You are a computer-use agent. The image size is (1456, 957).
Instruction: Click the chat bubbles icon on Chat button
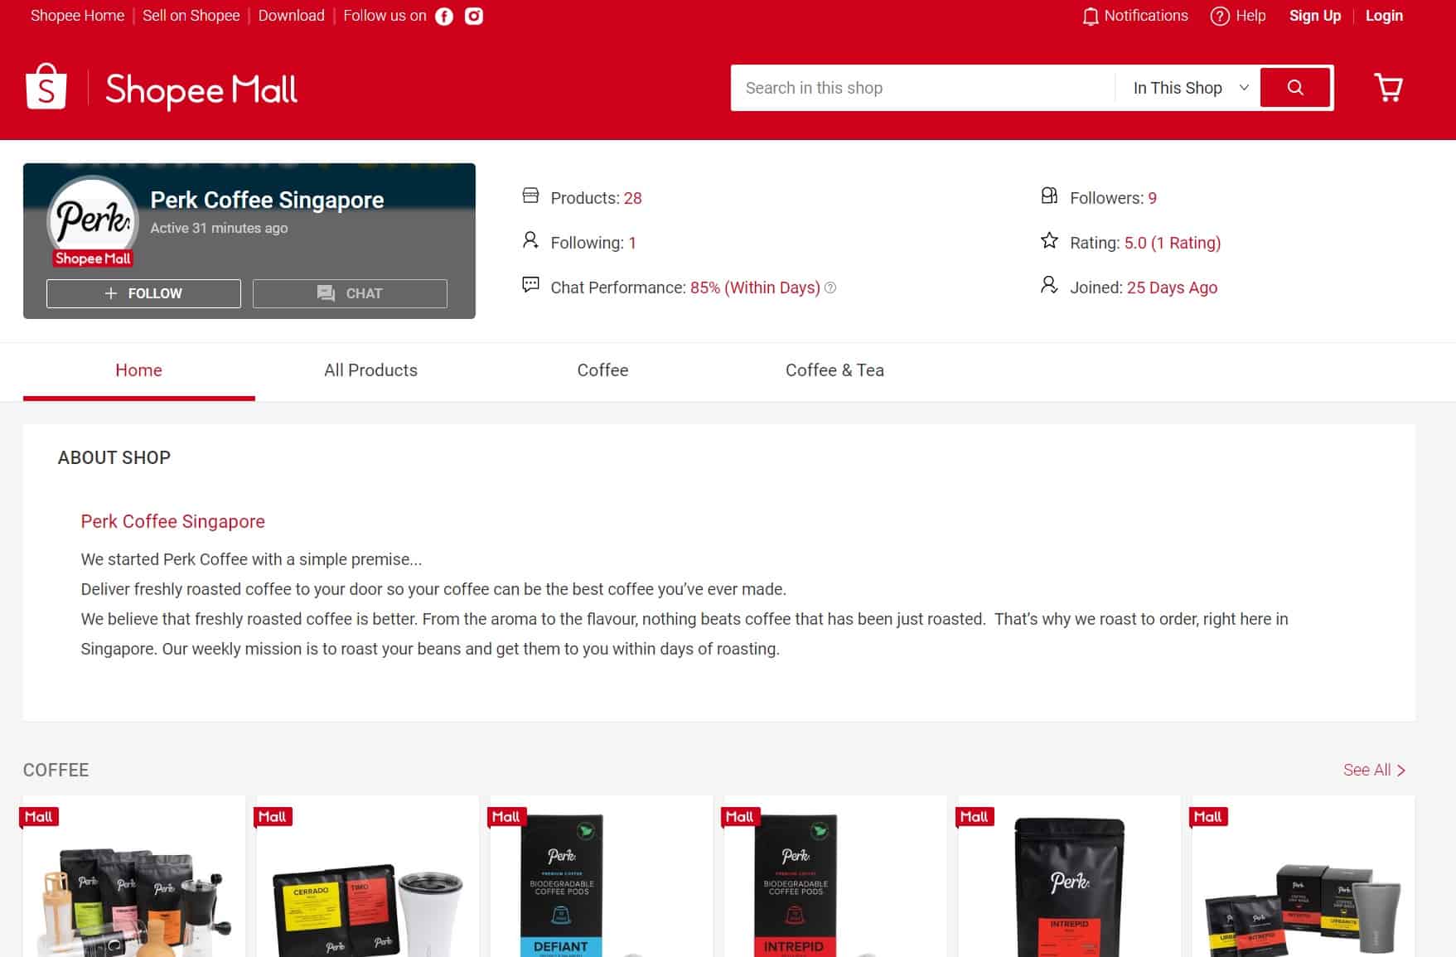[x=326, y=293]
